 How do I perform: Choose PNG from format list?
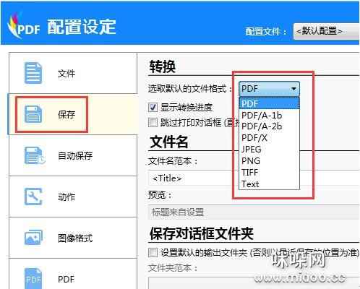[269, 160]
